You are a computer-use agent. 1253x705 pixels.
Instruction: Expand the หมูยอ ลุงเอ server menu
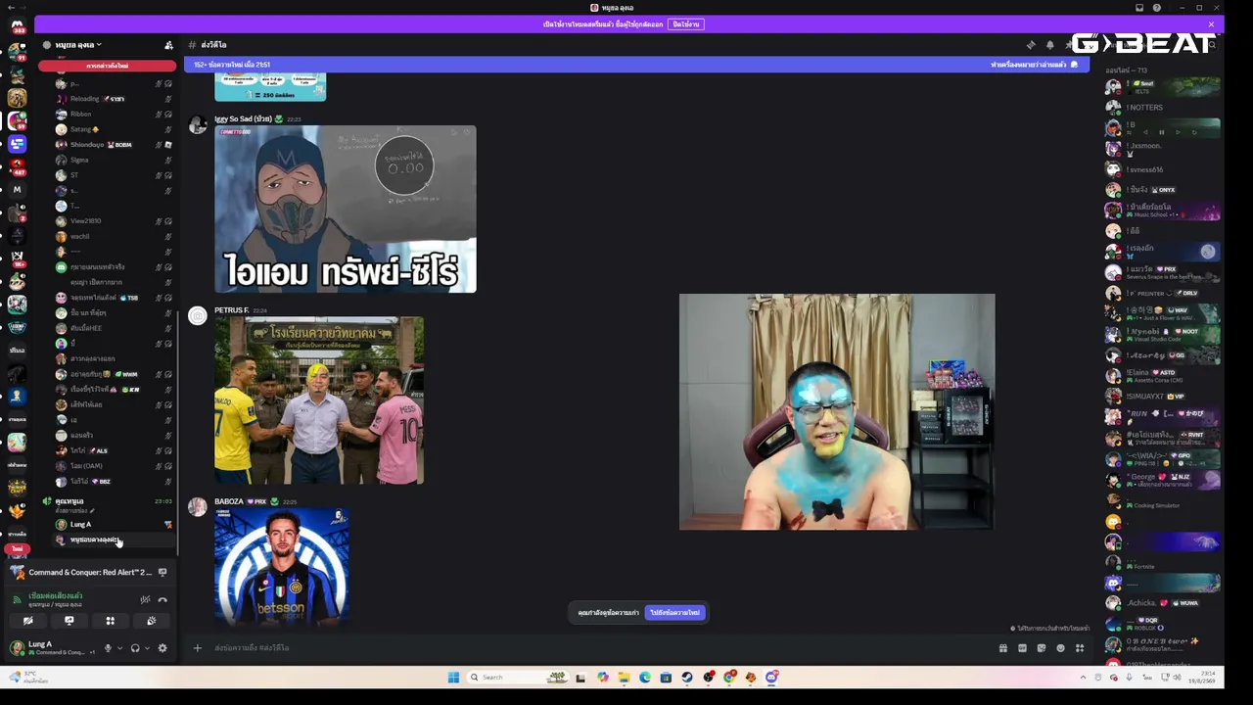click(78, 45)
